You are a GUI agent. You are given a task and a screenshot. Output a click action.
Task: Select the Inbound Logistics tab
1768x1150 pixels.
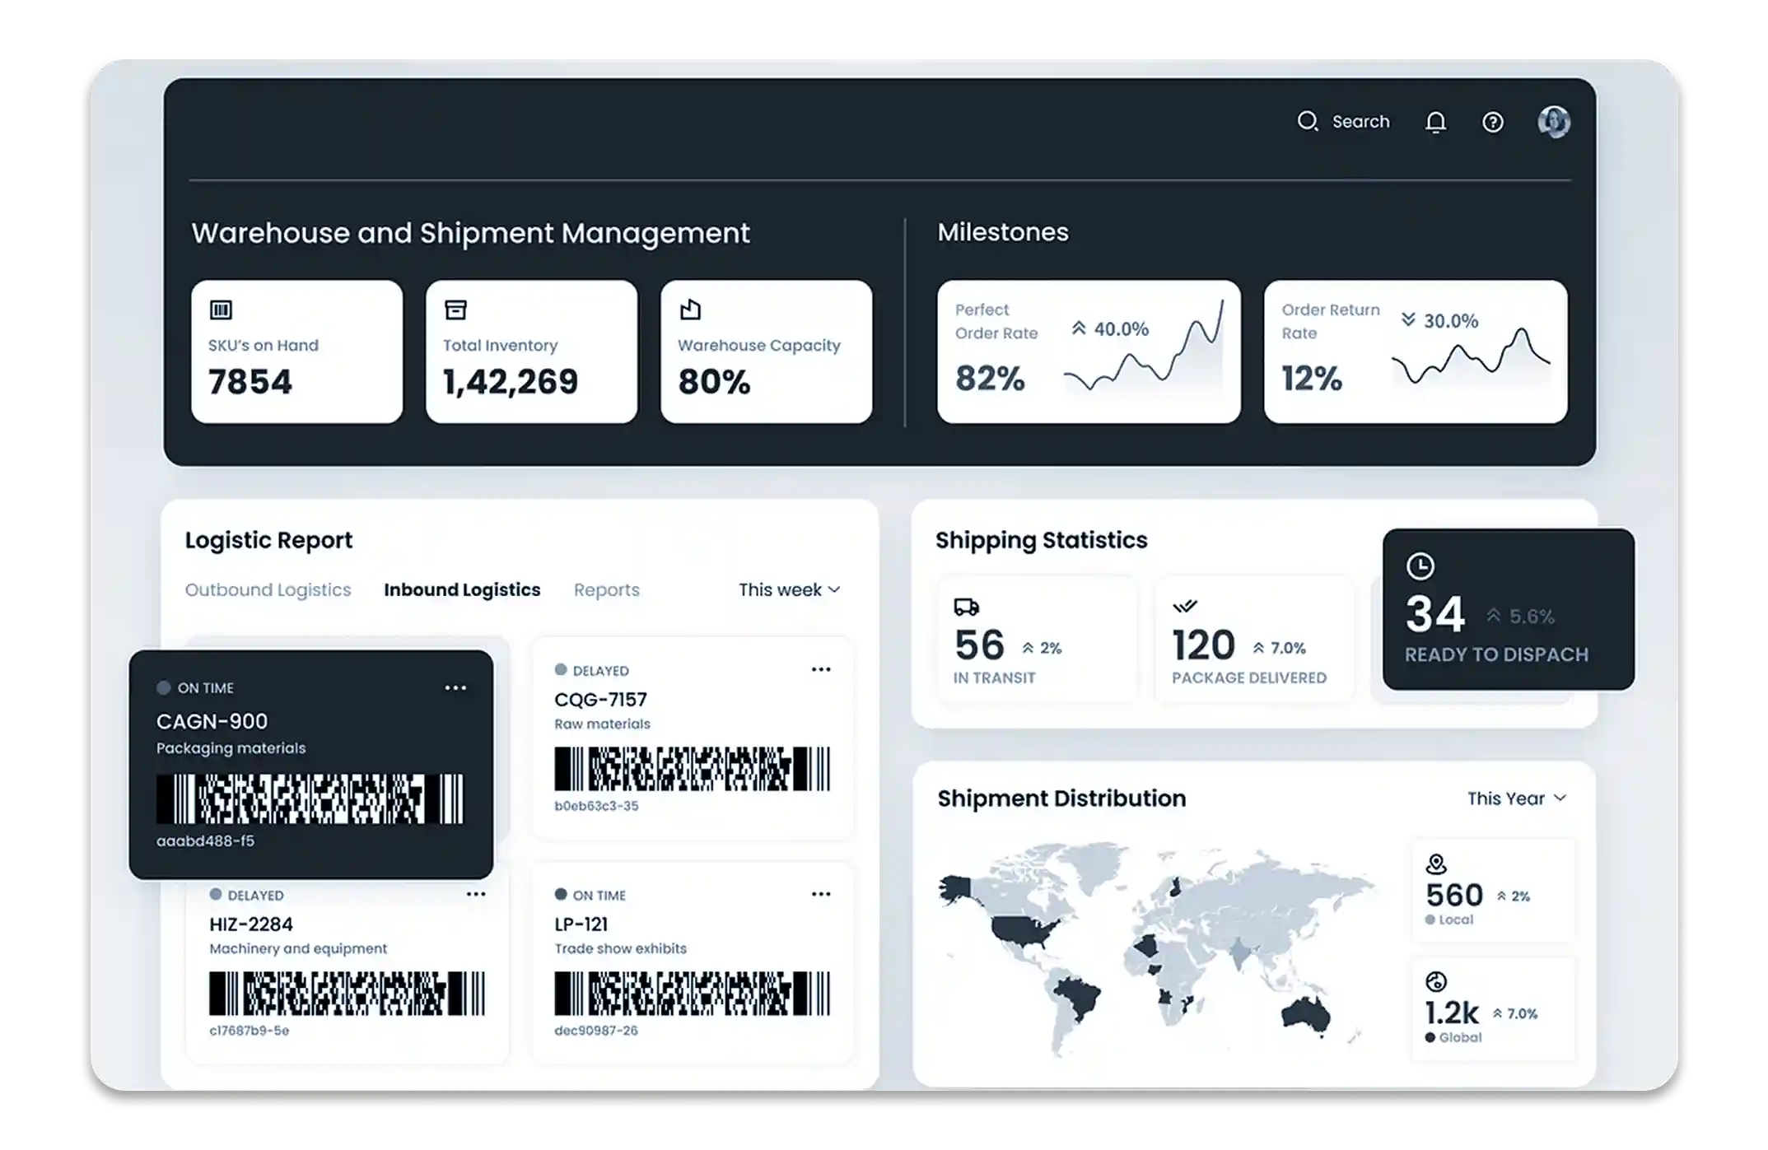[461, 589]
